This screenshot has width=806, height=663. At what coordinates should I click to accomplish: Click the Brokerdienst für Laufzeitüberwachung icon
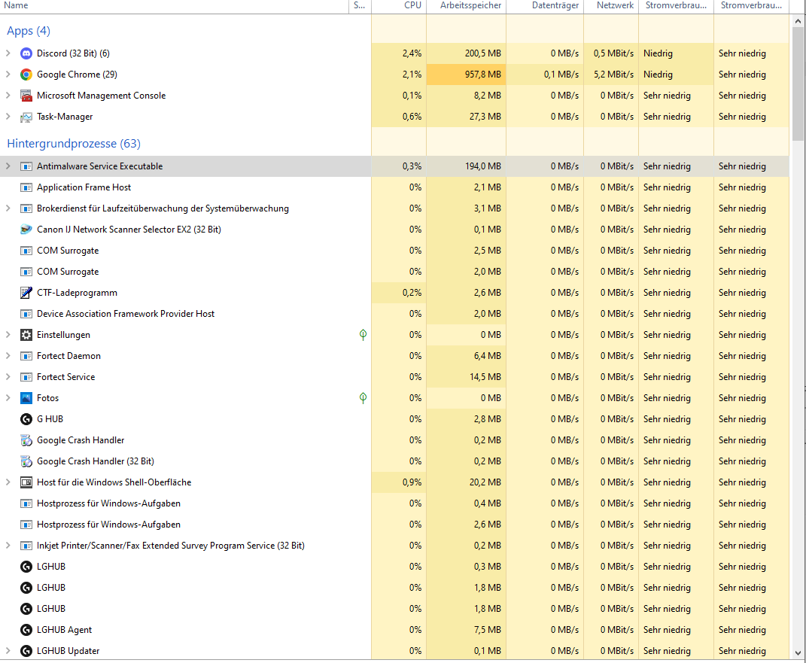click(x=26, y=208)
